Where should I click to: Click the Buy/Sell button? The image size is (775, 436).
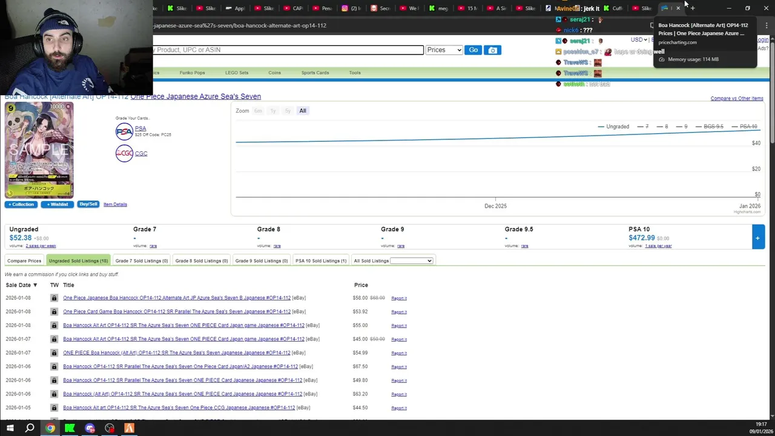tap(88, 205)
